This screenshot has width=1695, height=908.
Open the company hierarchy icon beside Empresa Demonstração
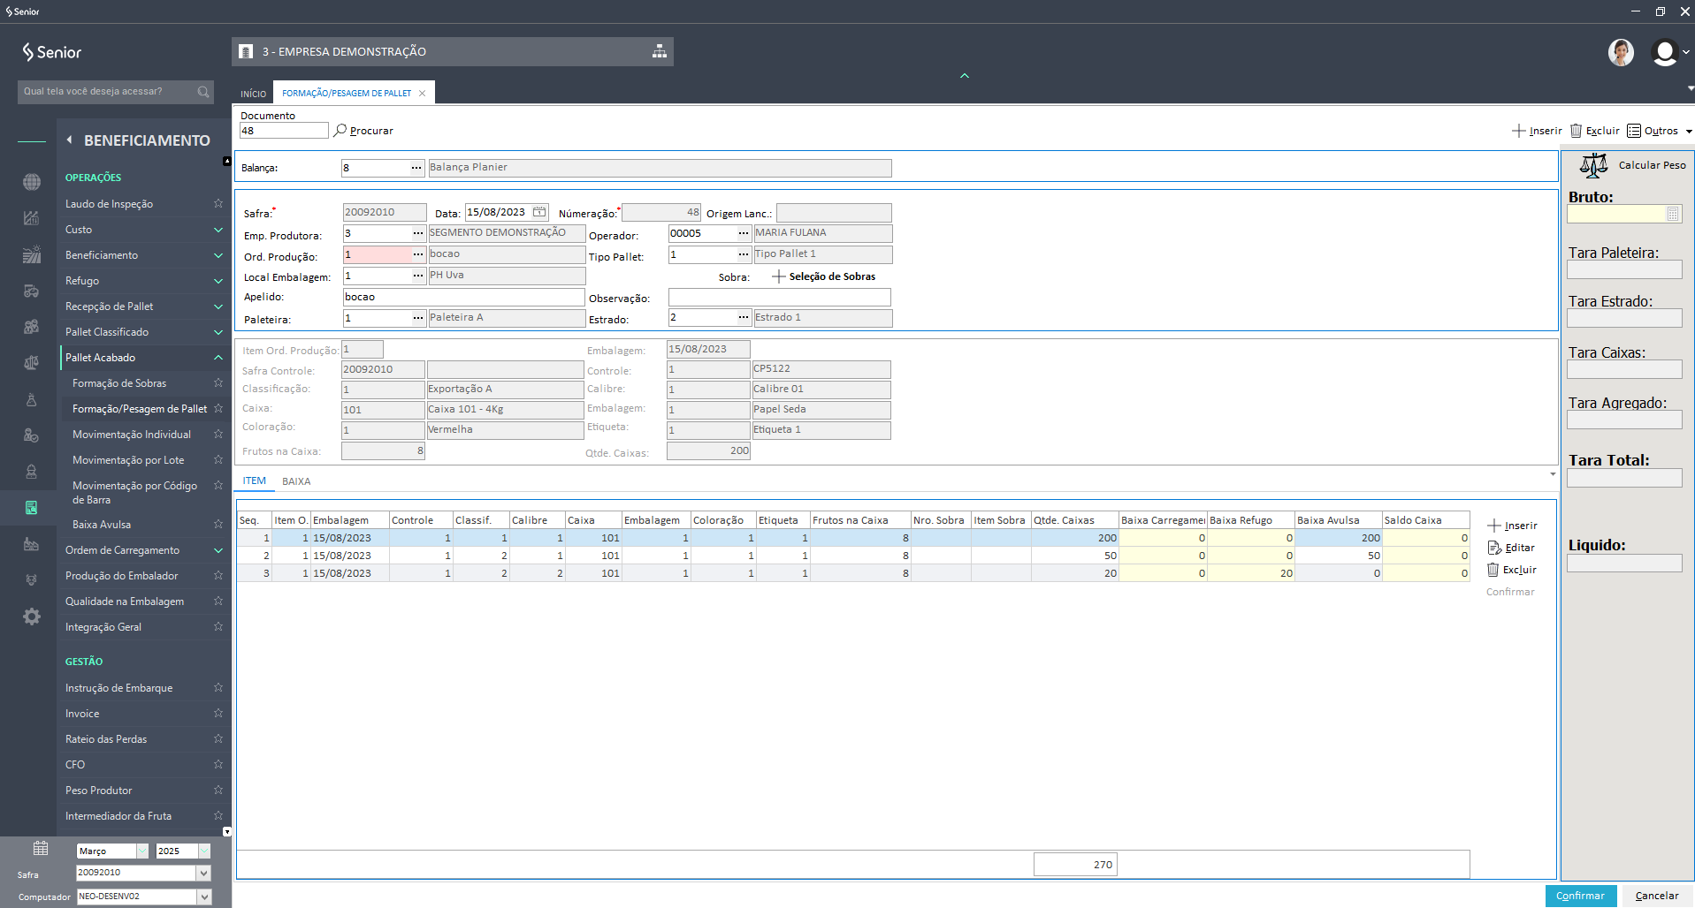coord(660,51)
